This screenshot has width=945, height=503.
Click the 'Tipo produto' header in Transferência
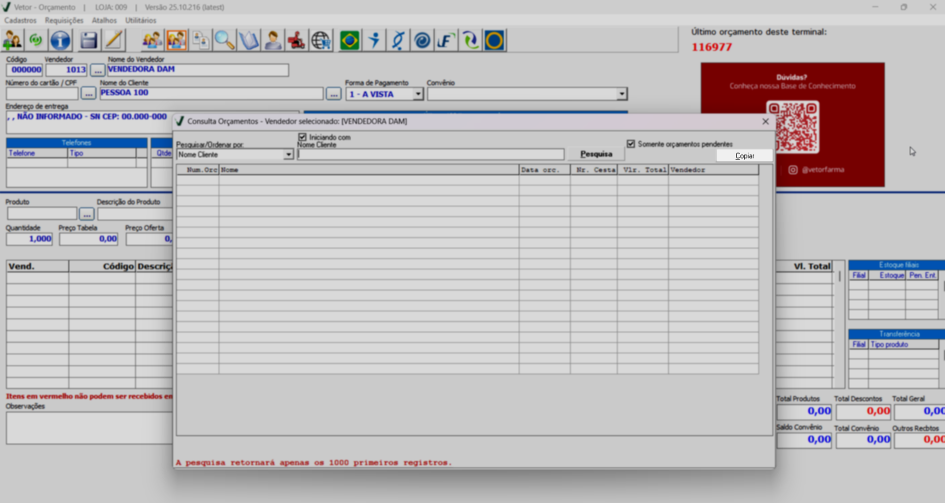pos(904,344)
